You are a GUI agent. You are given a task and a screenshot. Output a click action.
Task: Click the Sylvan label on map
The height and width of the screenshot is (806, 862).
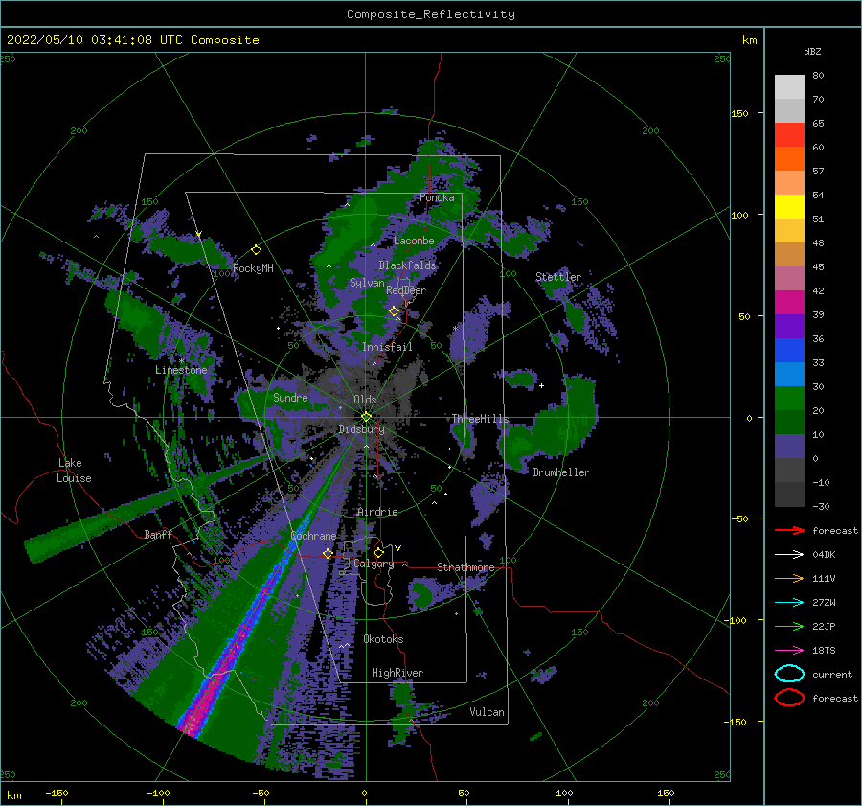point(367,283)
